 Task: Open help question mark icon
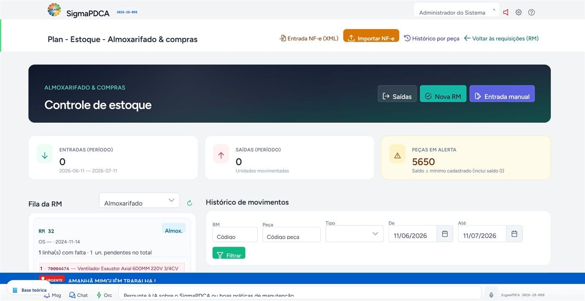tap(532, 13)
